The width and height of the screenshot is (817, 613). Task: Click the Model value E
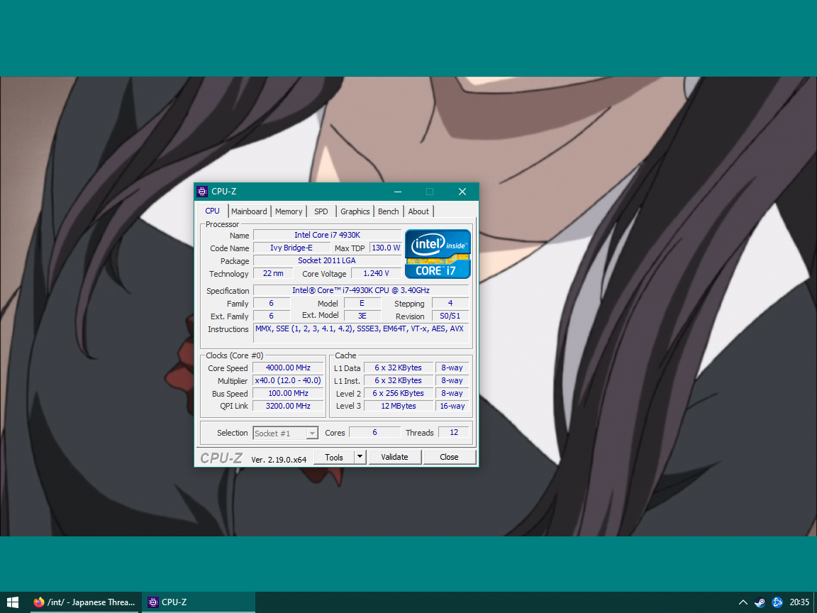coord(362,303)
